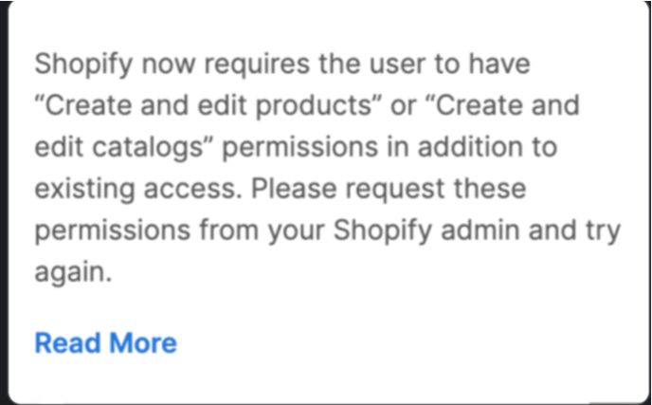The height and width of the screenshot is (405, 652).
Task: Click the word "now" in first line
Action: coord(169,64)
